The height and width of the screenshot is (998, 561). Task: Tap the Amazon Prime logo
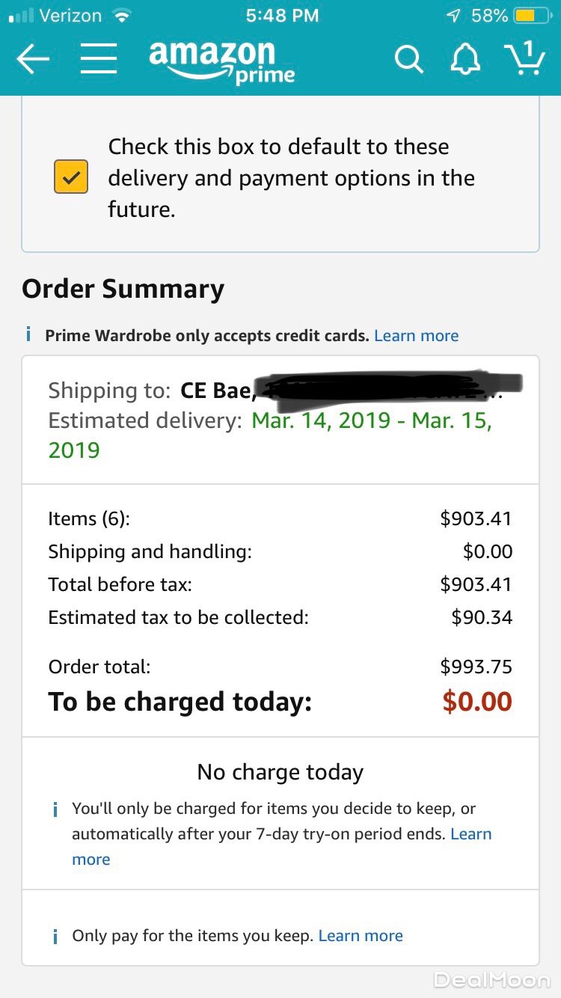[x=222, y=61]
